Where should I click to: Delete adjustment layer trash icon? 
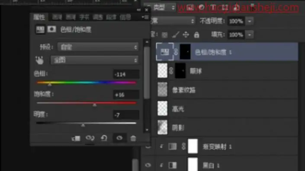[133, 138]
